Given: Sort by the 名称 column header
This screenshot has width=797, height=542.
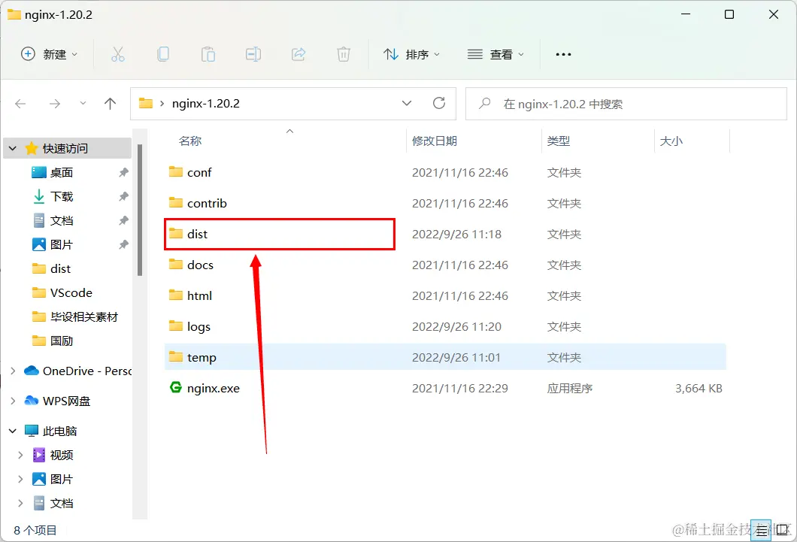Looking at the screenshot, I should tap(190, 141).
